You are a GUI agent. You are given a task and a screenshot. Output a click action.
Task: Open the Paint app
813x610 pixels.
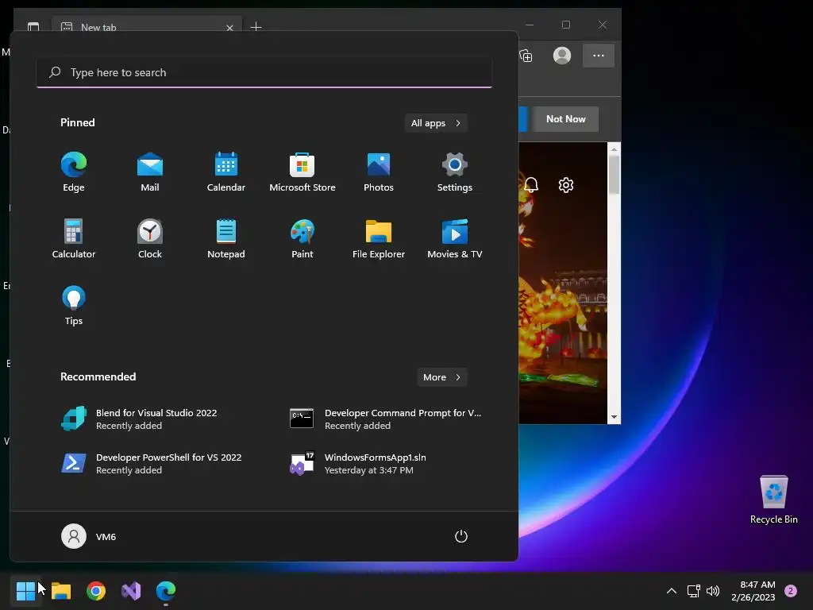(x=302, y=238)
